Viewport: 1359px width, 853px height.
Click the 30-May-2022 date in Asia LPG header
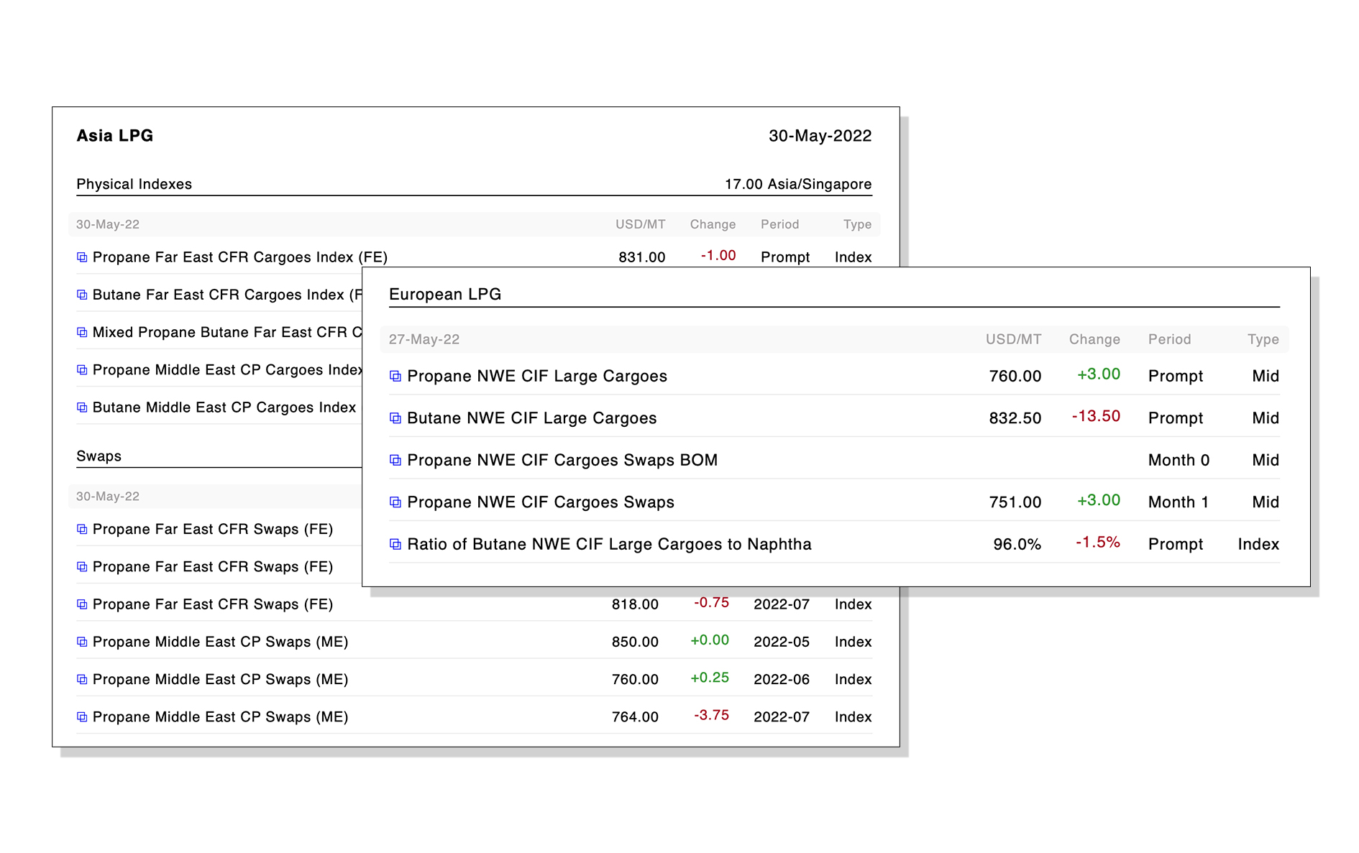pos(820,136)
